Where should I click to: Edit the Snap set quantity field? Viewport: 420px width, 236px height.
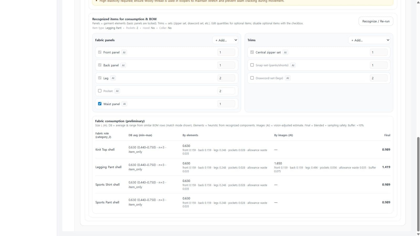(379, 65)
